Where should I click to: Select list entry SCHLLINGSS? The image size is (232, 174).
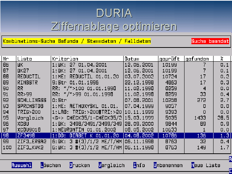[x=32, y=100]
